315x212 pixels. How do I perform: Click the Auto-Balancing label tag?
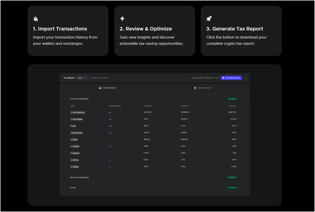click(77, 112)
